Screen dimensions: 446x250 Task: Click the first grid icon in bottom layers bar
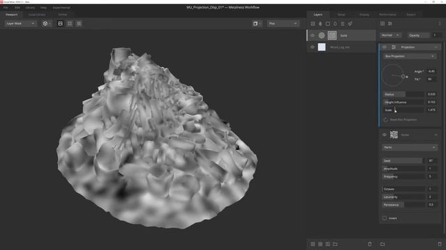[x=313, y=244]
